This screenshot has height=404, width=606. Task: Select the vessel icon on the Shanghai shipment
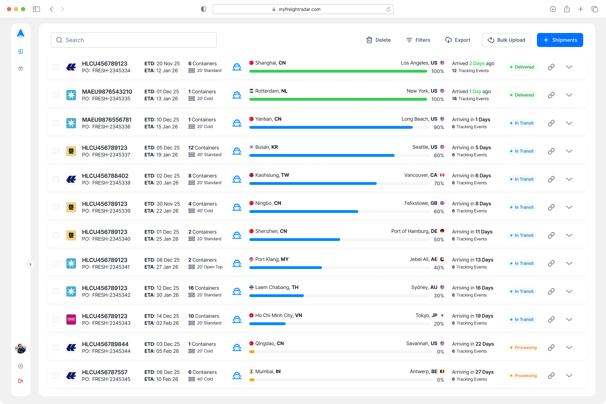[237, 67]
